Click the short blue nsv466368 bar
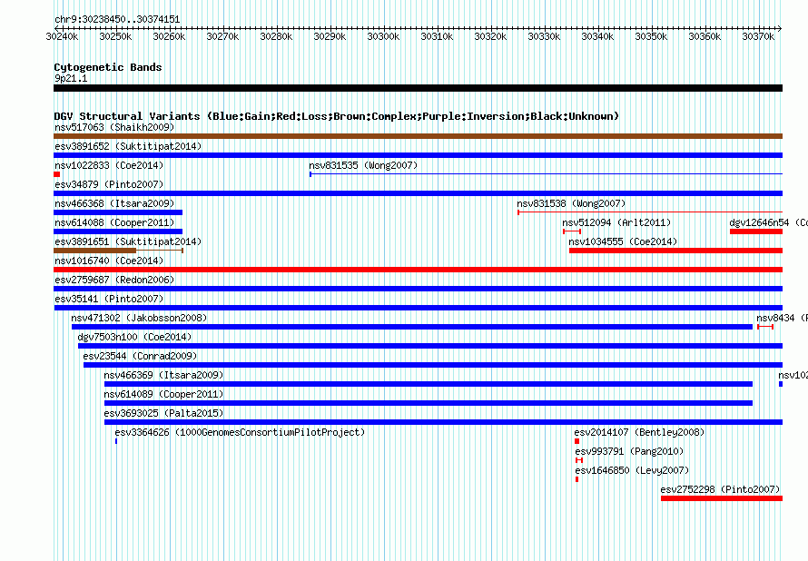This screenshot has width=808, height=561. [x=118, y=212]
